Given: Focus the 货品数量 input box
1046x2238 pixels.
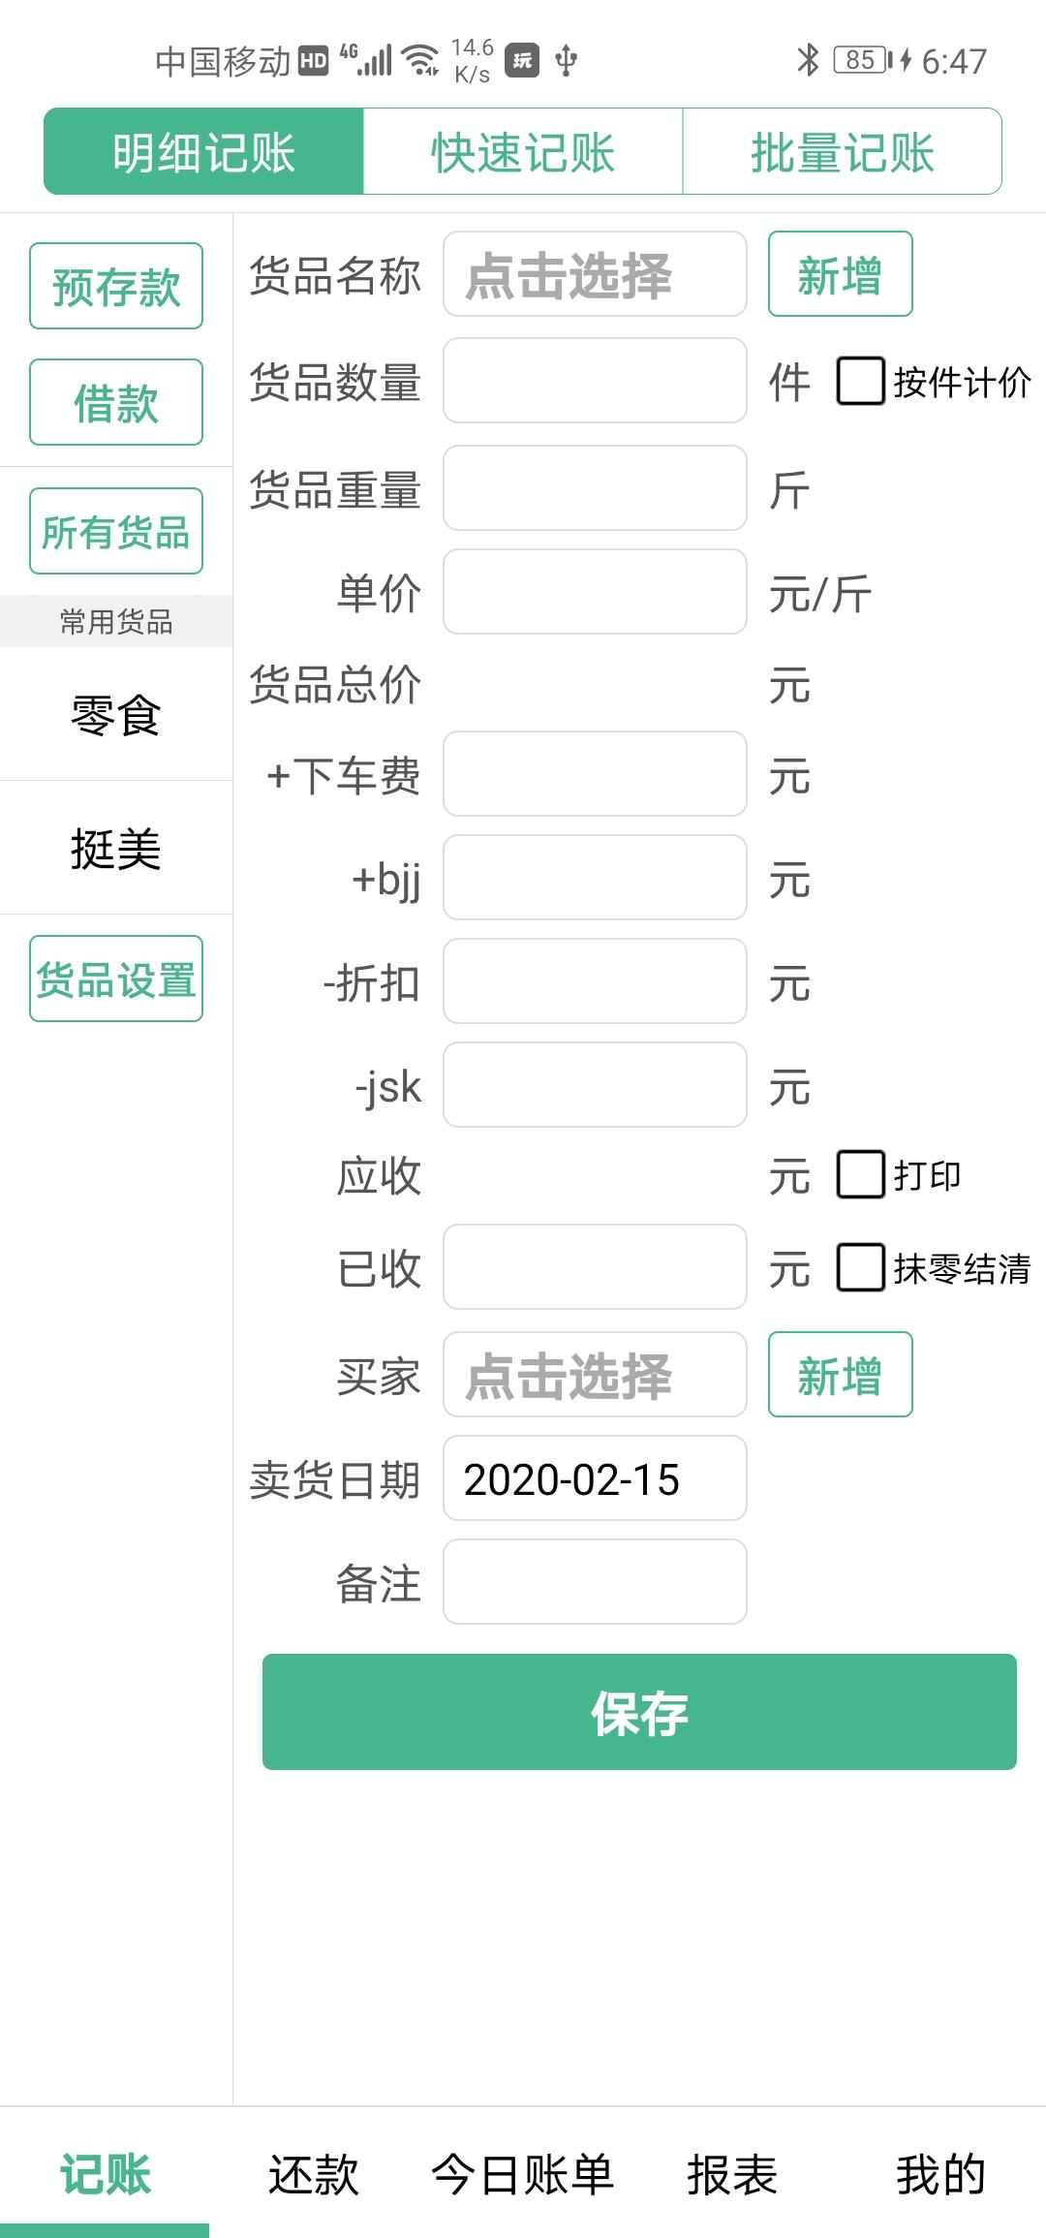Looking at the screenshot, I should pyautogui.click(x=595, y=381).
